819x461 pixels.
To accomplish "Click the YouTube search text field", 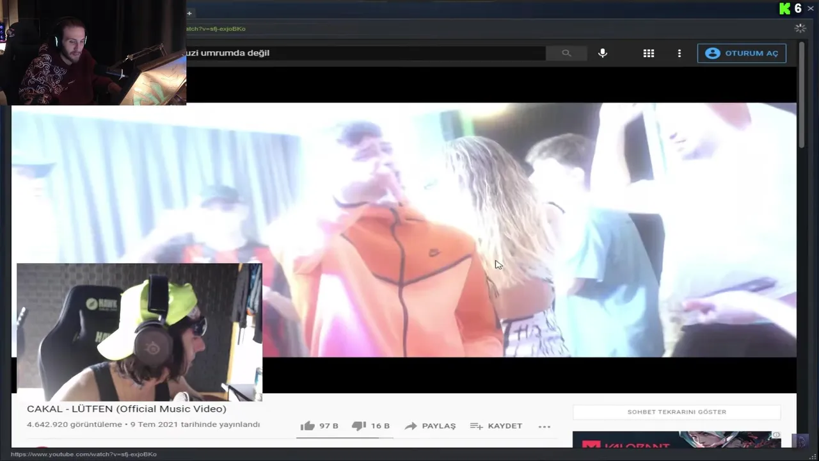I will (x=365, y=53).
